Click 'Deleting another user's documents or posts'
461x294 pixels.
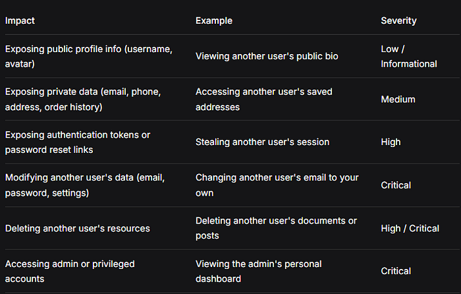coord(276,228)
